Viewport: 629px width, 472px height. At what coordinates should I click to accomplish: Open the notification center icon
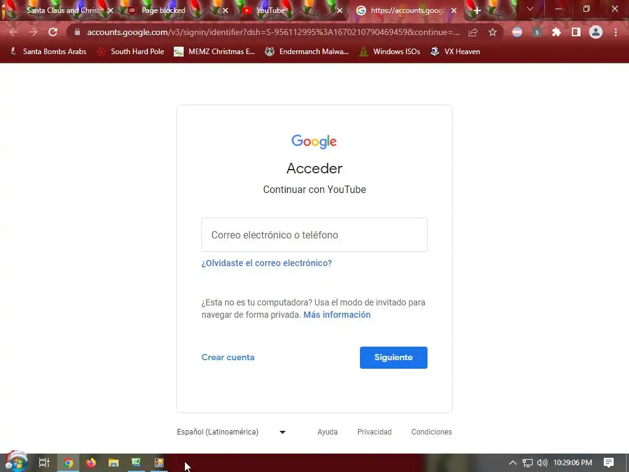(x=609, y=463)
